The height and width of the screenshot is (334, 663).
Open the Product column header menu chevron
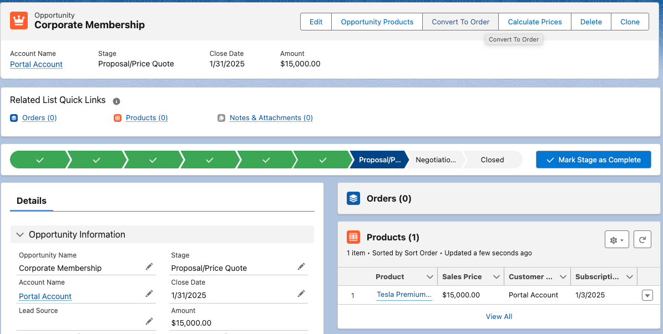click(429, 277)
